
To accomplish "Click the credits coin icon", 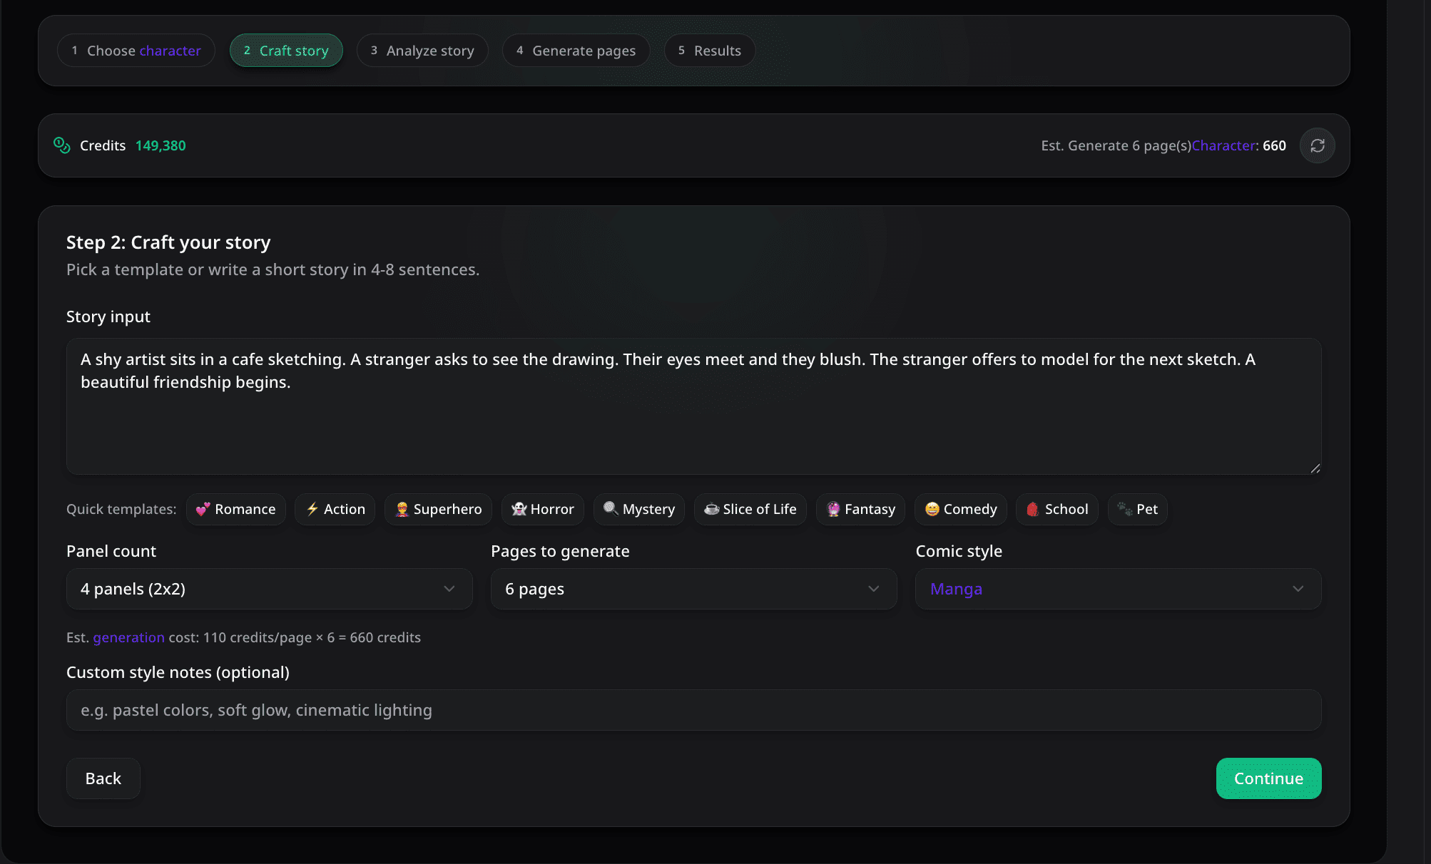I will tap(62, 145).
